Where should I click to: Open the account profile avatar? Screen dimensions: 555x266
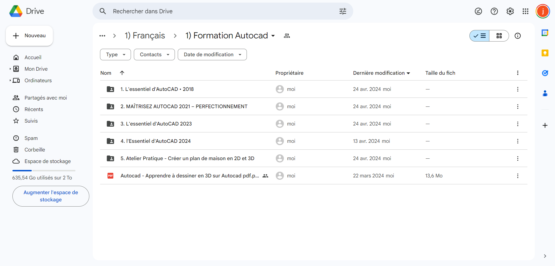point(543,11)
